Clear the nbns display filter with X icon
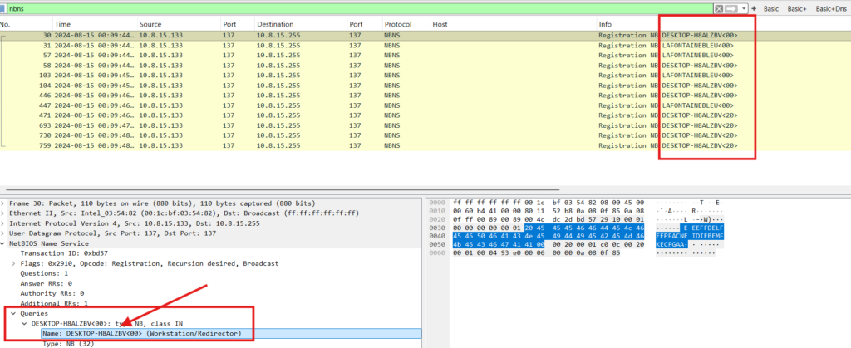The image size is (851, 348). (719, 8)
